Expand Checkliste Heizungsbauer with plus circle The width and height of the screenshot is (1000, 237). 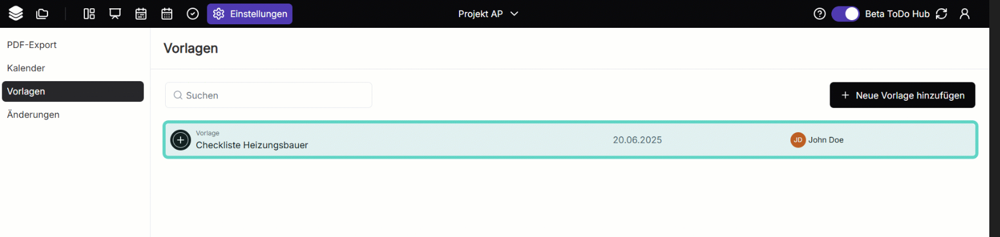181,140
